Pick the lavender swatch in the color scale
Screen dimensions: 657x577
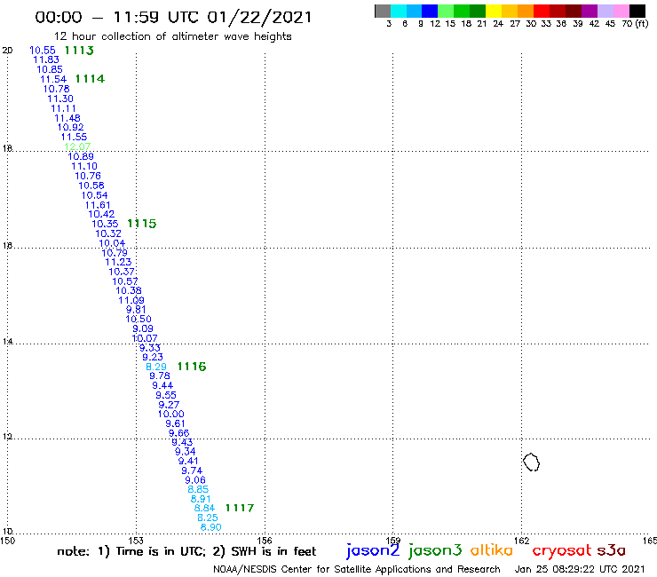pyautogui.click(x=606, y=11)
